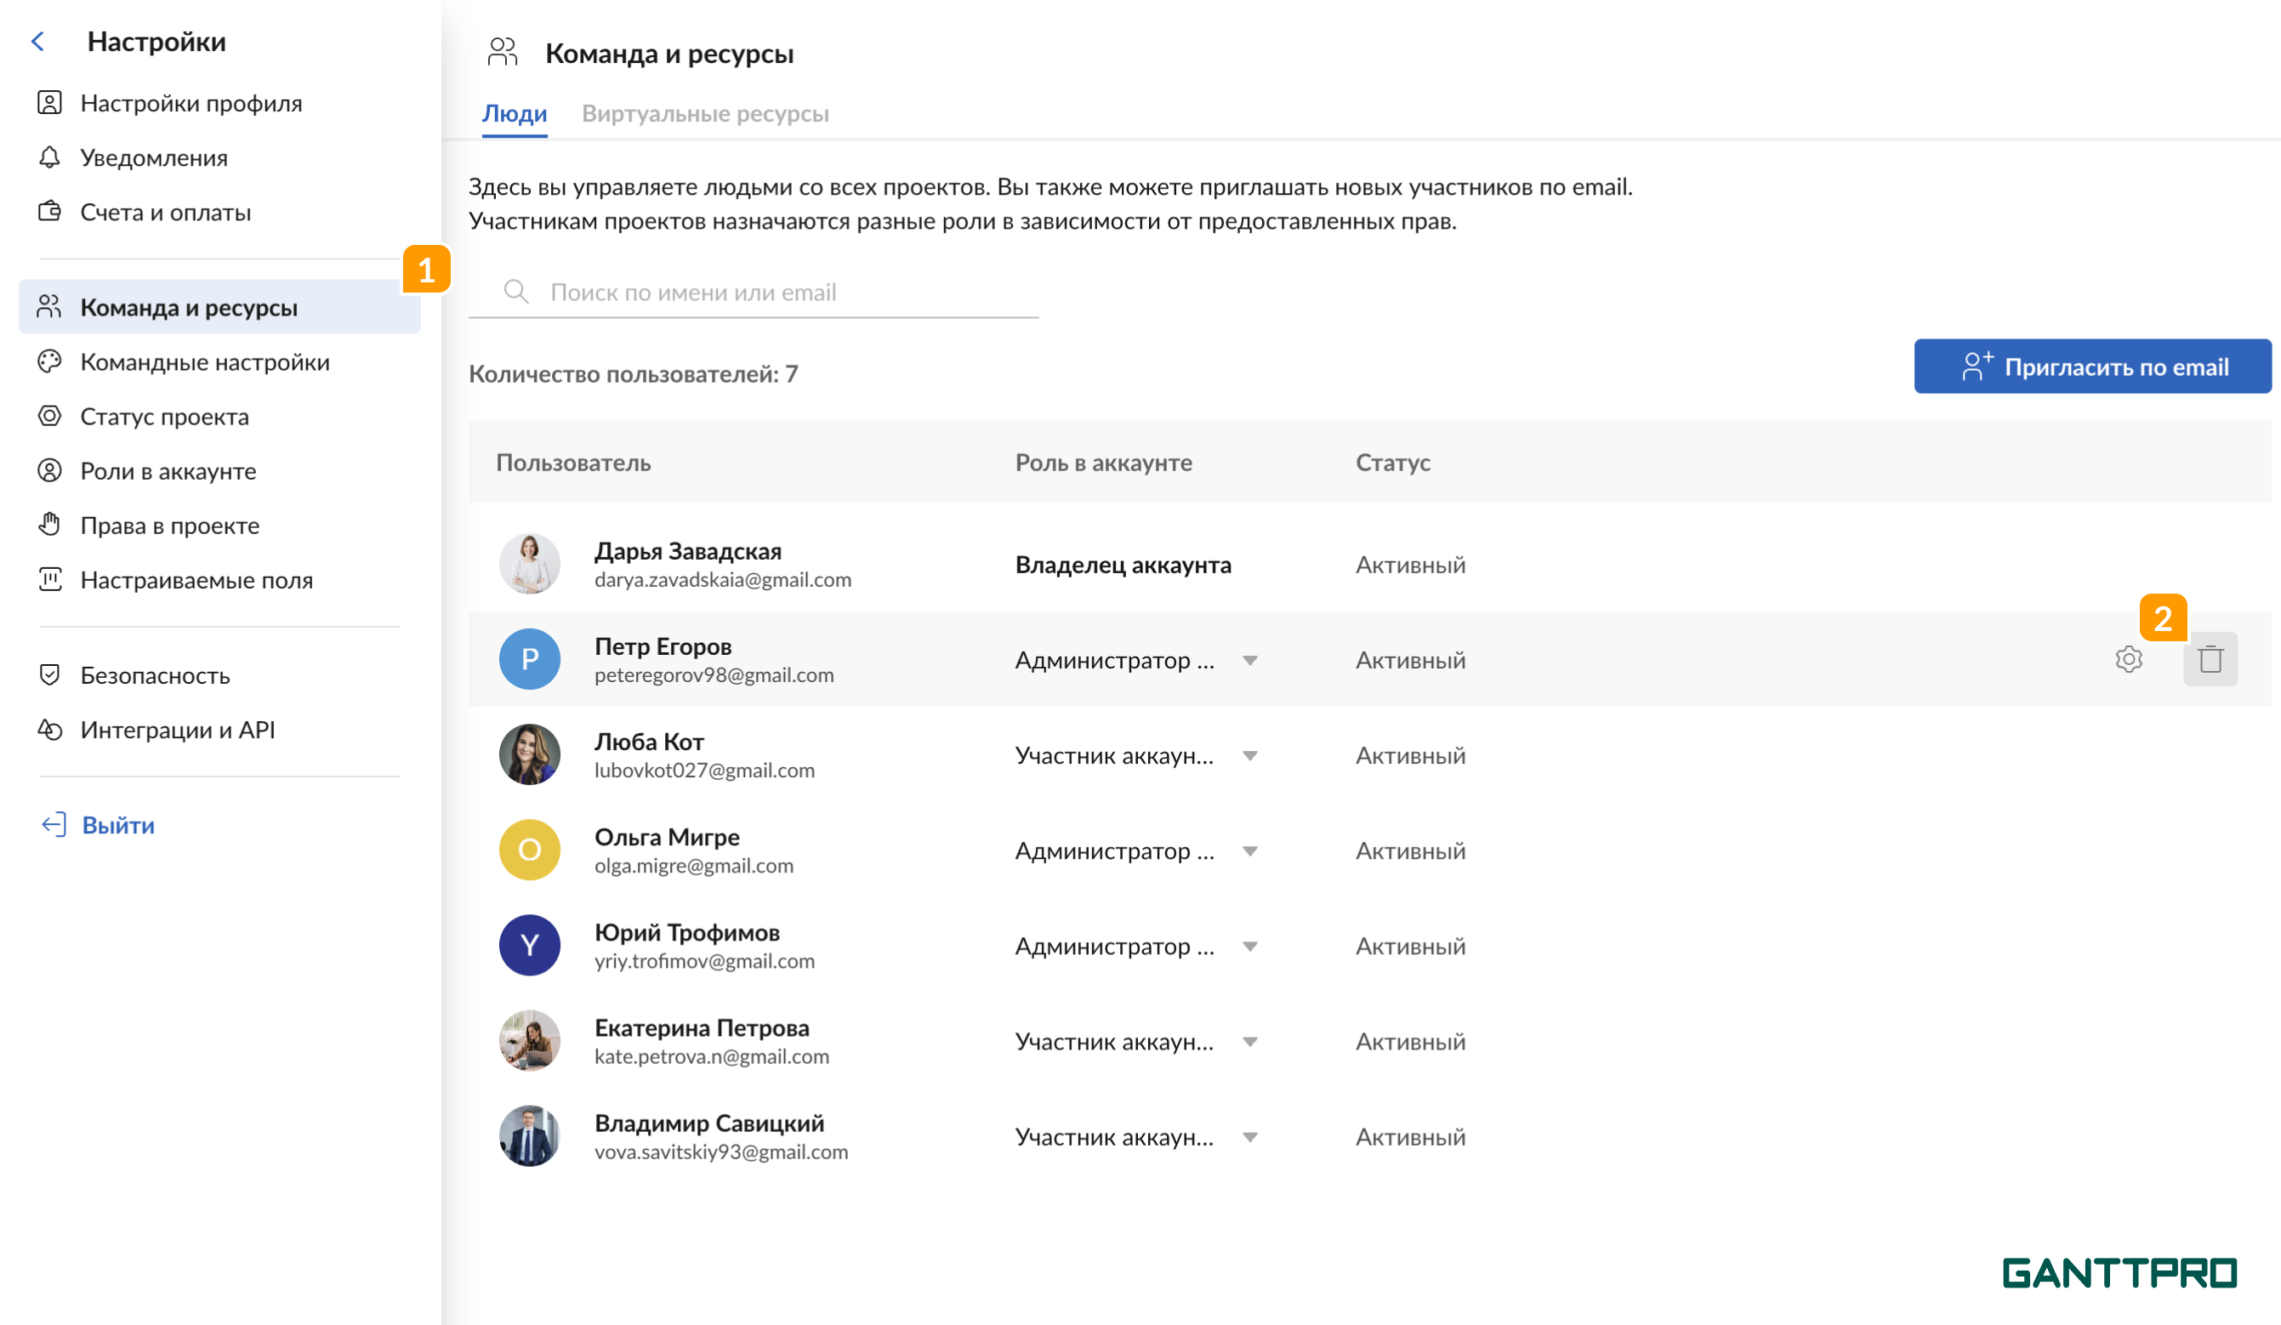This screenshot has height=1325, width=2281.
Task: Expand role dropdown for Петр Егоров
Action: 1251,661
